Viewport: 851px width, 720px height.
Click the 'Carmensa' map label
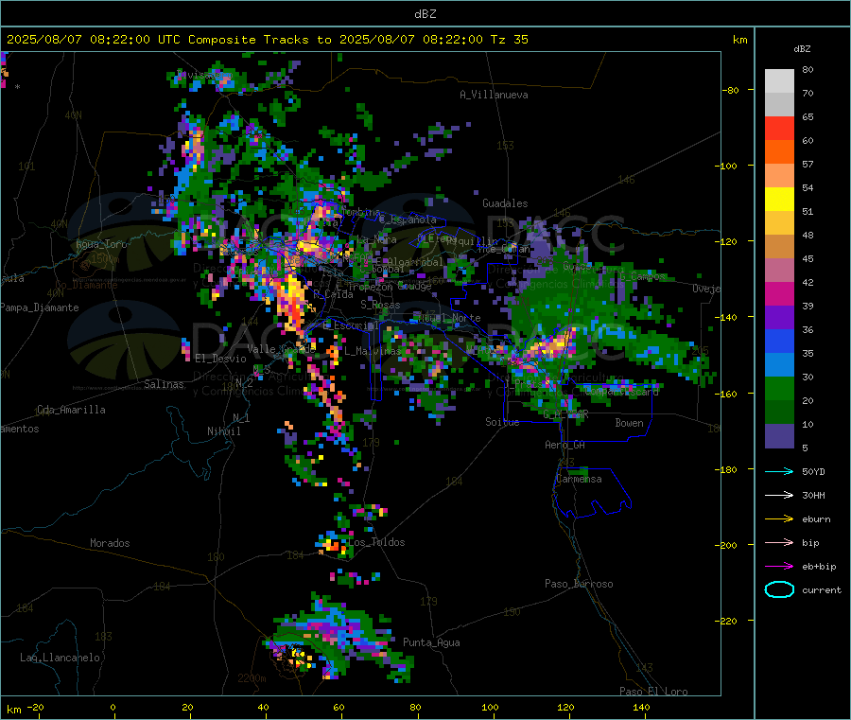pyautogui.click(x=579, y=480)
